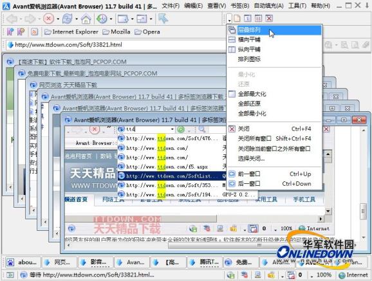Click the magnifier search icon in inner window
Screen dimensions: 372x281
202,129
